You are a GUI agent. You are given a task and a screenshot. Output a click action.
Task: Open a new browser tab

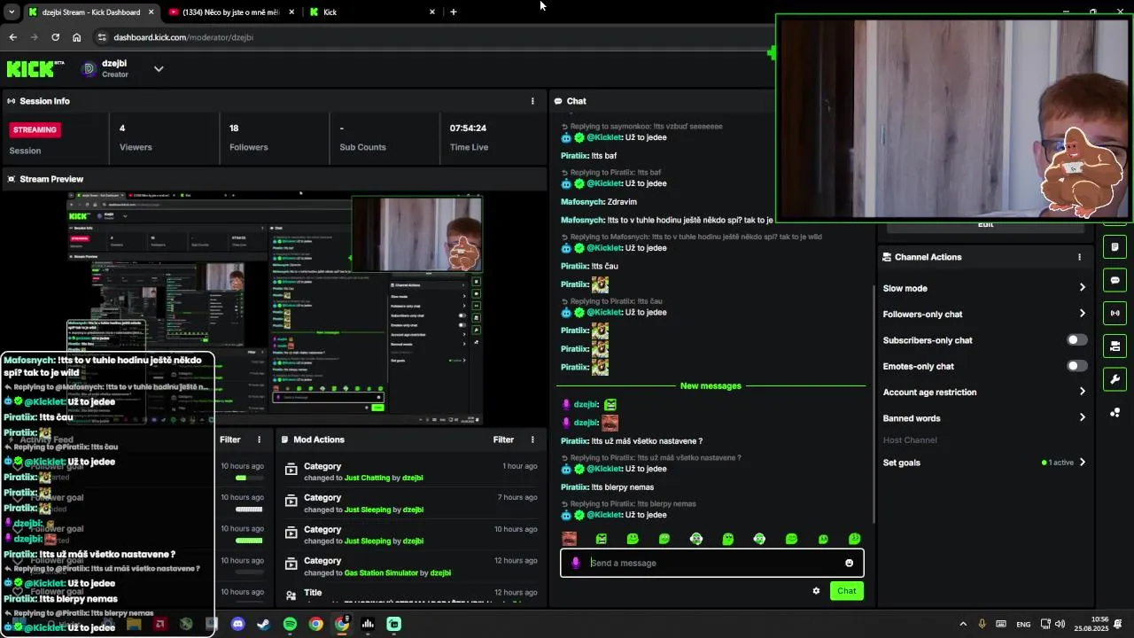point(454,12)
